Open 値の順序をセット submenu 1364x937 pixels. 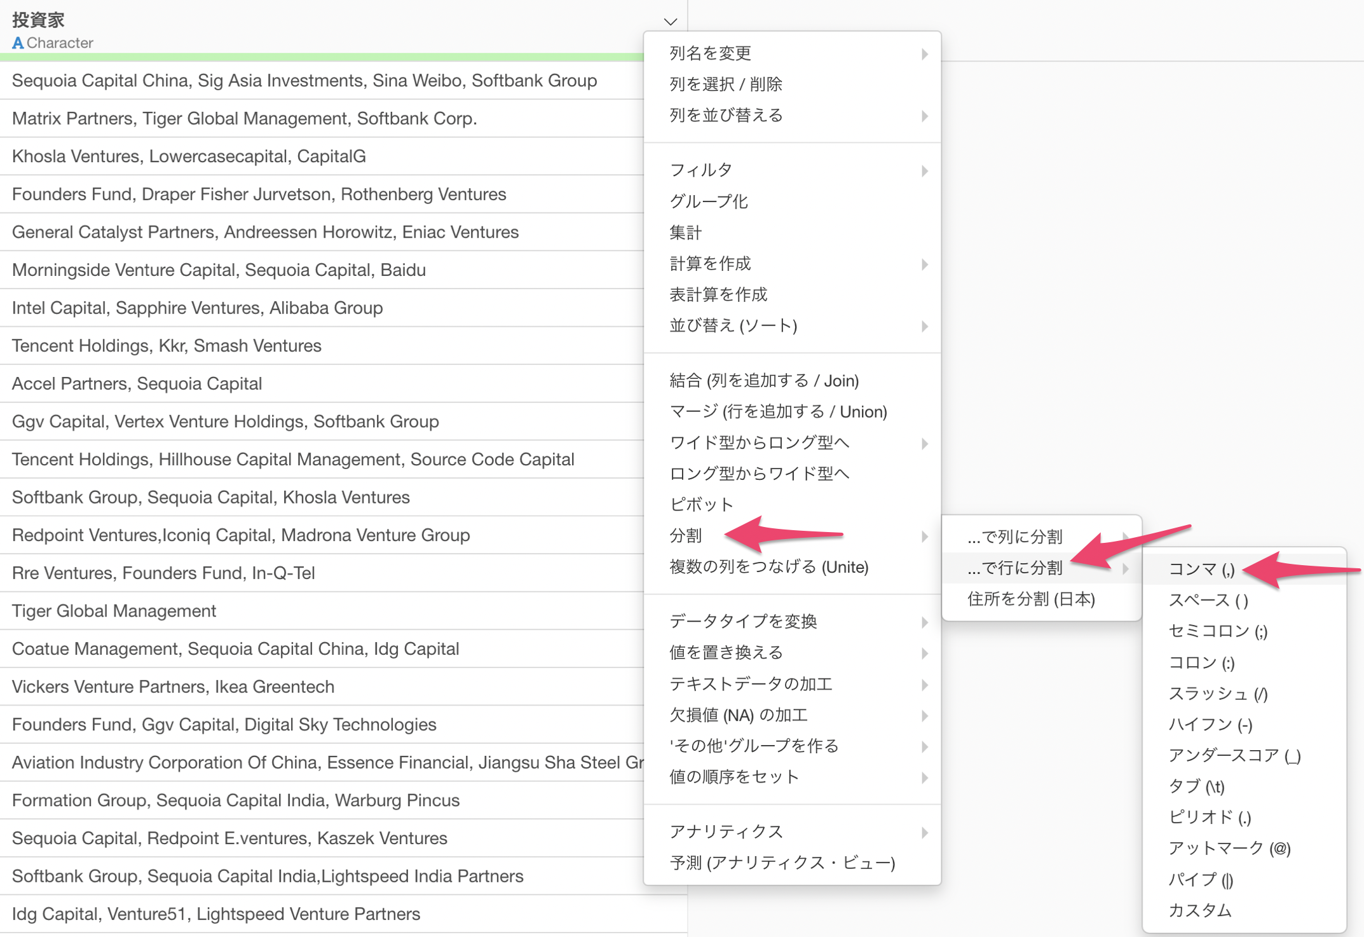pos(792,777)
